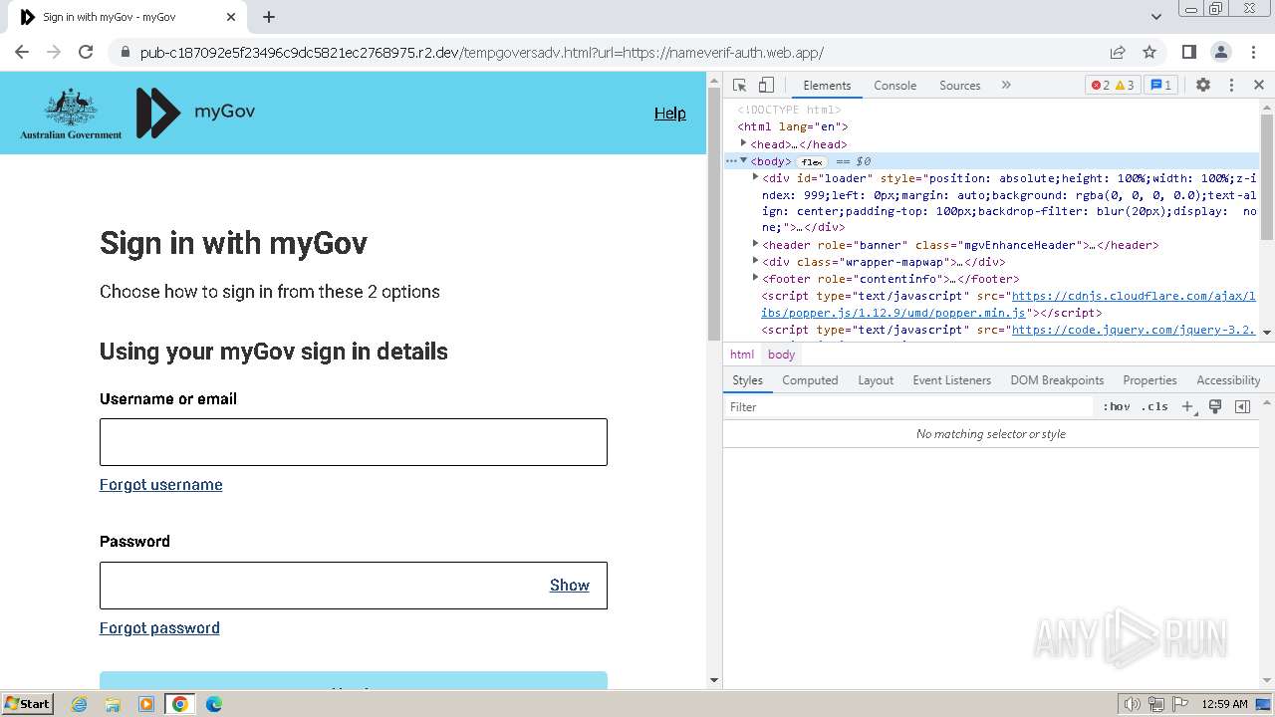Image resolution: width=1275 pixels, height=717 pixels.
Task: Click the Help link
Action: [x=669, y=113]
